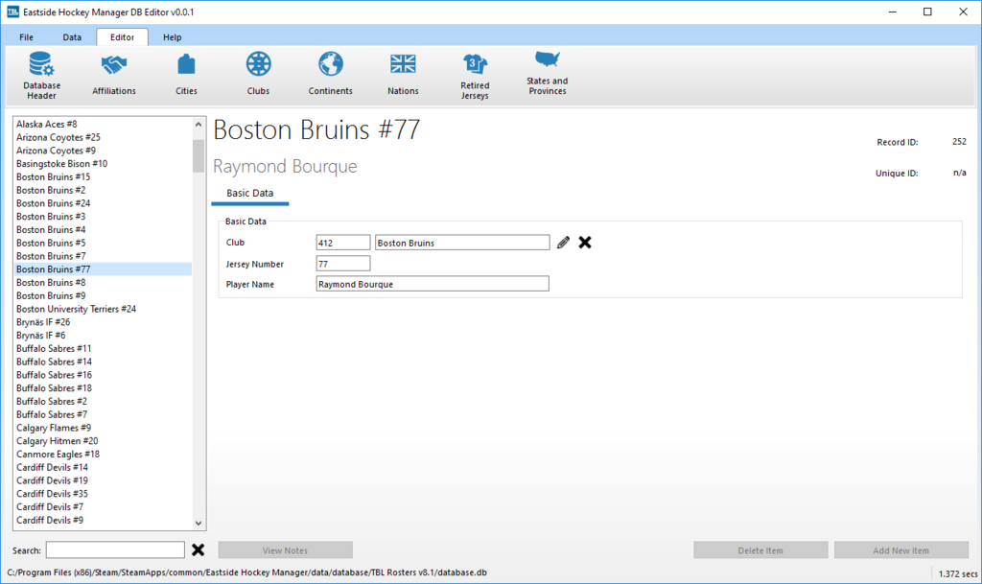Select Boston University Terriers #24
Image resolution: width=982 pixels, height=584 pixels.
(x=103, y=309)
